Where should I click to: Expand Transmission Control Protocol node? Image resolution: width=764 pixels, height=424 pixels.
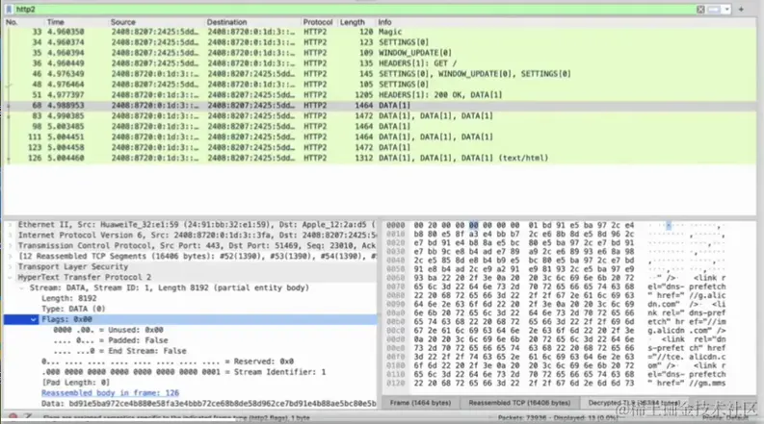[10, 245]
